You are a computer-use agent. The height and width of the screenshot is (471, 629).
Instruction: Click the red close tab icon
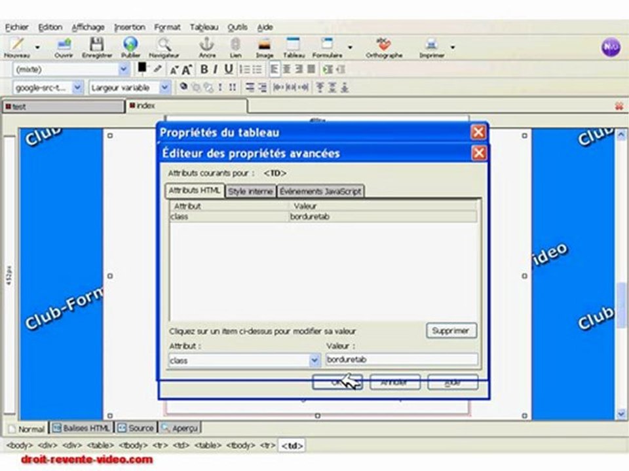[619, 106]
